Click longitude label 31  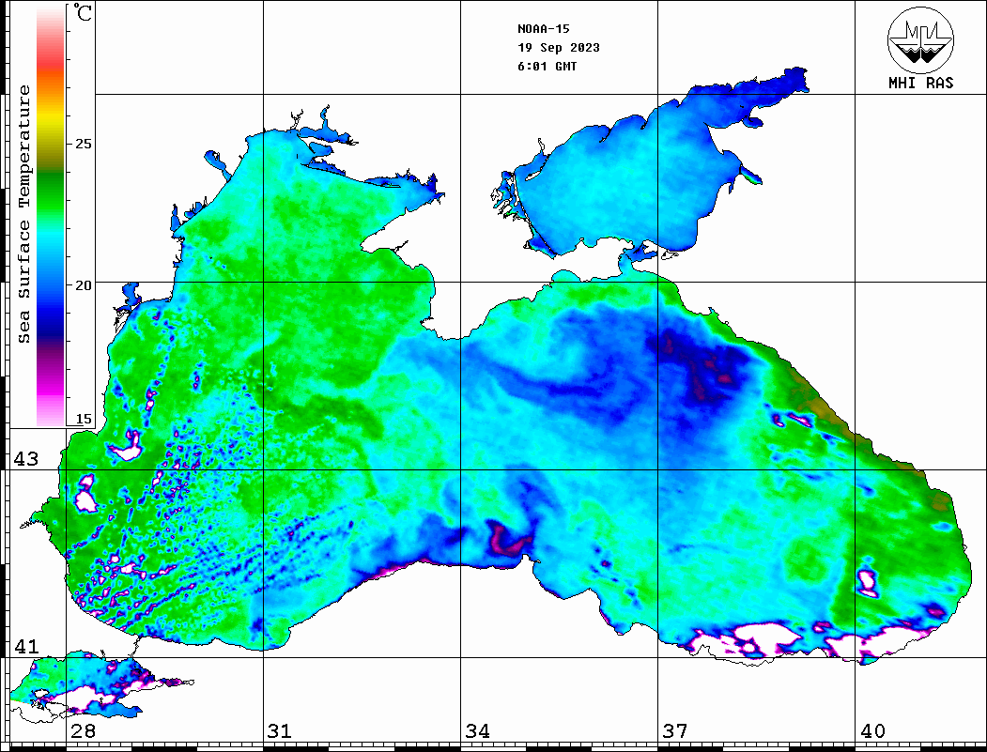tap(280, 731)
